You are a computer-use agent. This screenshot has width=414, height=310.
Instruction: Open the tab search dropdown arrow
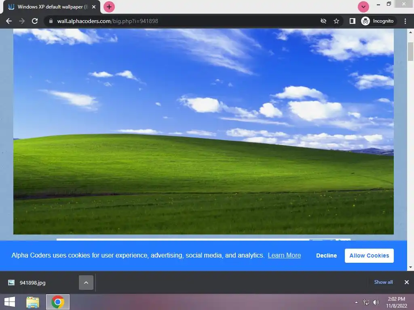363,7
